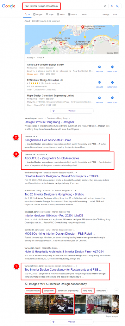Screen dimensions: 125x326
Task: Click the Google logo
Action: [9, 6]
